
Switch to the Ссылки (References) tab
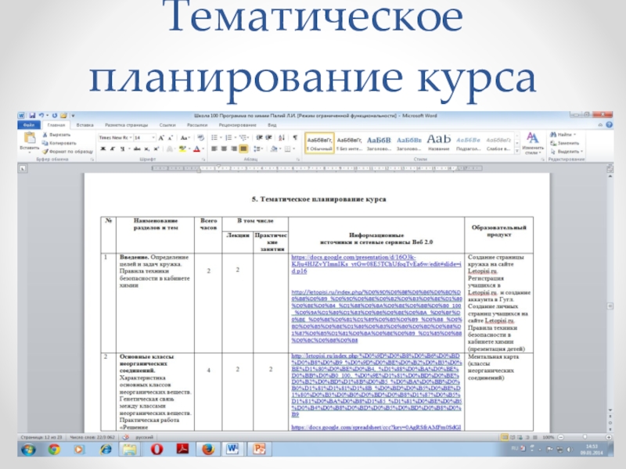tap(167, 125)
